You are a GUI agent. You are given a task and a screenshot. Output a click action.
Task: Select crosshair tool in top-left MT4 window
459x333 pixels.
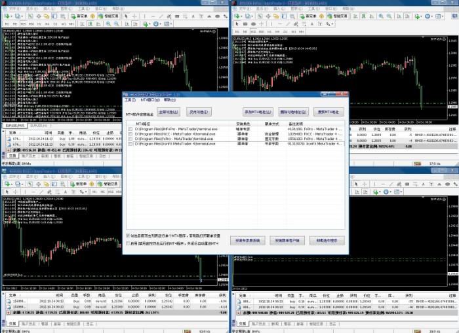coord(134,16)
